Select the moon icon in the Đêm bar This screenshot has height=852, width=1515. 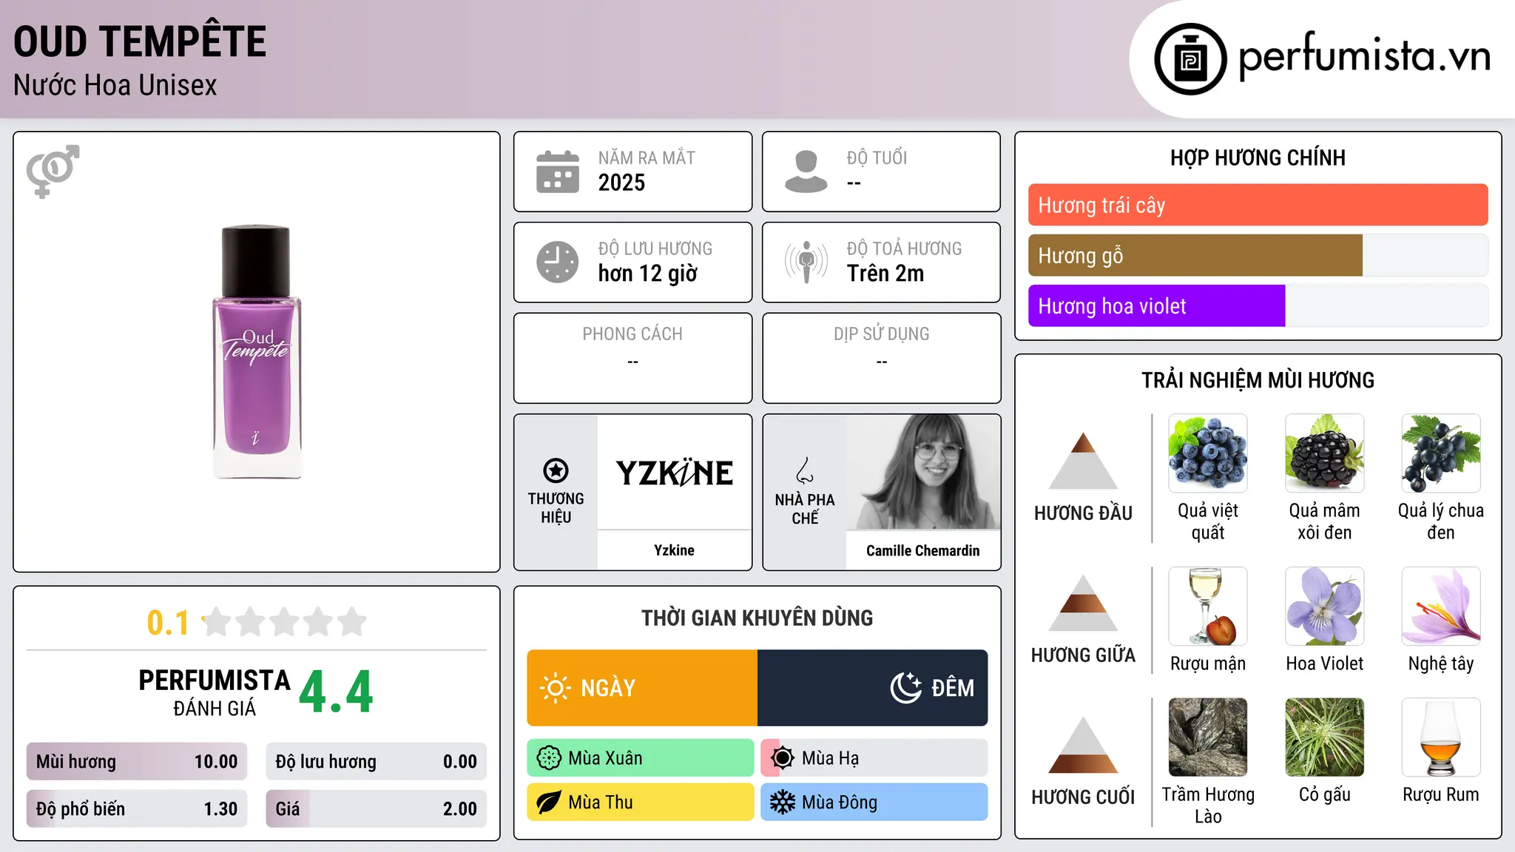pos(905,688)
